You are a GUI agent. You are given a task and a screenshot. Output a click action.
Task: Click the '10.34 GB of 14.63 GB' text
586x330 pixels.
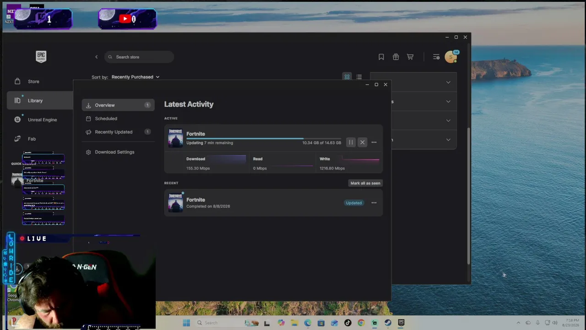pos(321,143)
